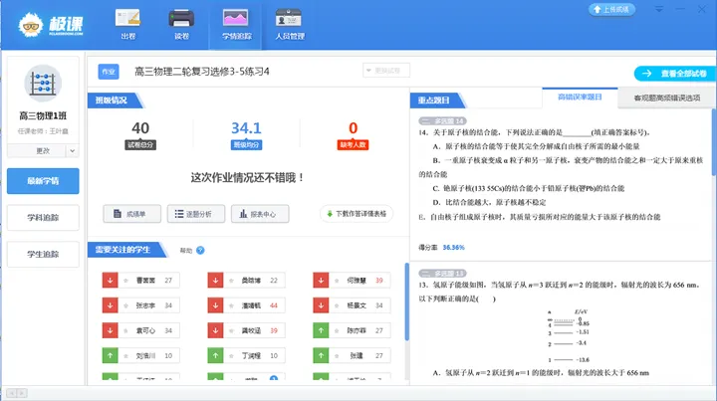
Task: Click the 缺考人数 0 value
Action: pos(353,128)
